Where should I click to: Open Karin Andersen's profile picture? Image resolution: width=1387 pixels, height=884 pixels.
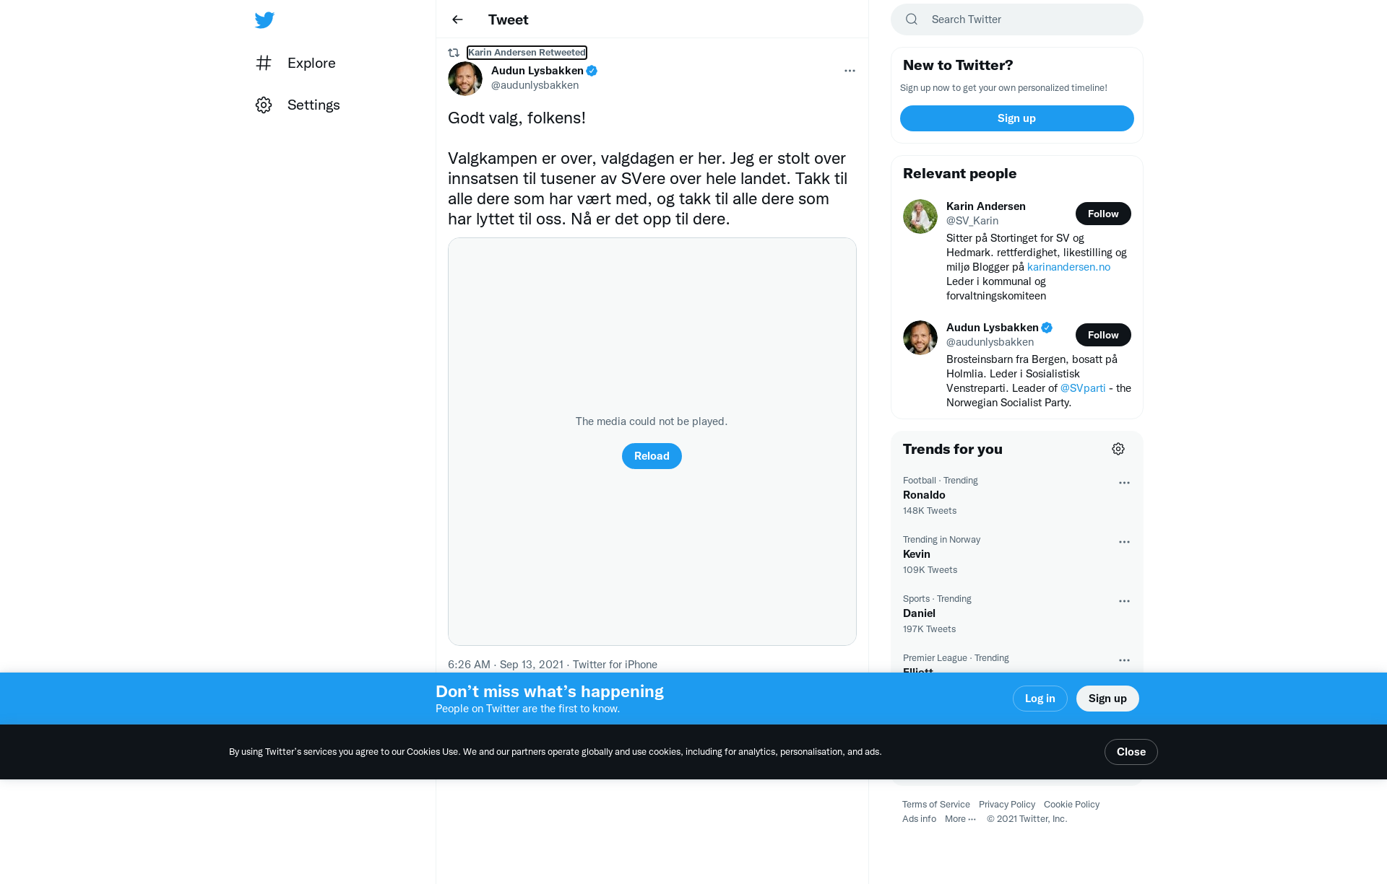click(920, 216)
